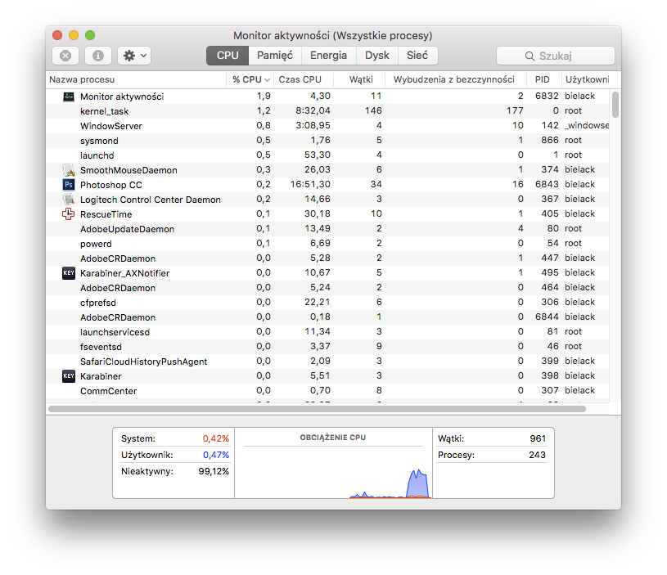Click PID 6843 of Photoshop CC
This screenshot has width=667, height=575.
pyautogui.click(x=547, y=185)
